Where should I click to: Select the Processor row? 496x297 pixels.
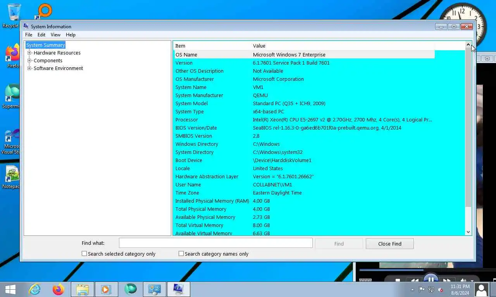pyautogui.click(x=304, y=119)
